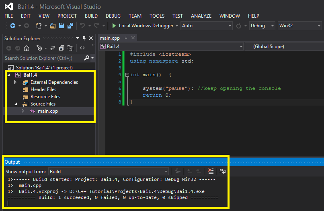Open the Local Windows Debugger dropdown arrow
The image size is (324, 211).
coord(177,26)
